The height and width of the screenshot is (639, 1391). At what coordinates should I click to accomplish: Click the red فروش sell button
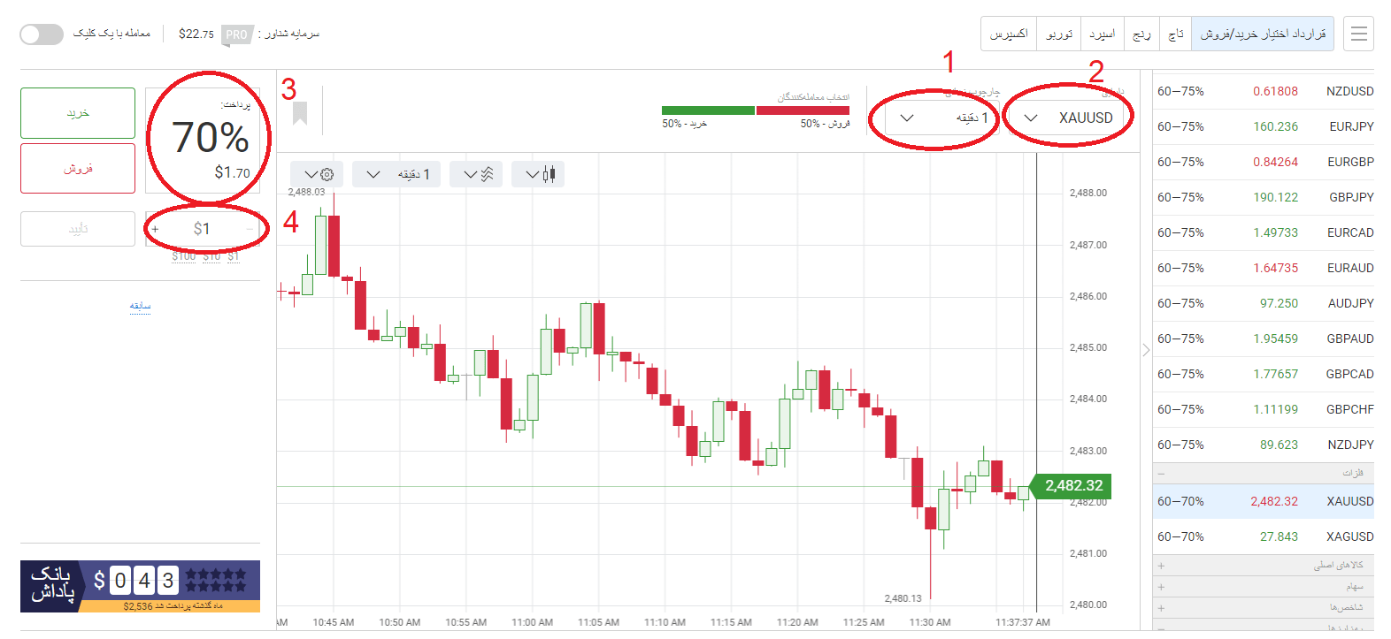pyautogui.click(x=78, y=168)
